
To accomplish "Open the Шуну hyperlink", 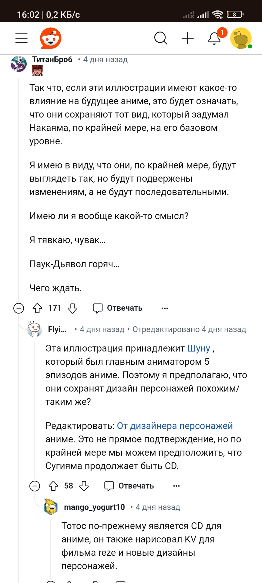I will tap(199, 348).
